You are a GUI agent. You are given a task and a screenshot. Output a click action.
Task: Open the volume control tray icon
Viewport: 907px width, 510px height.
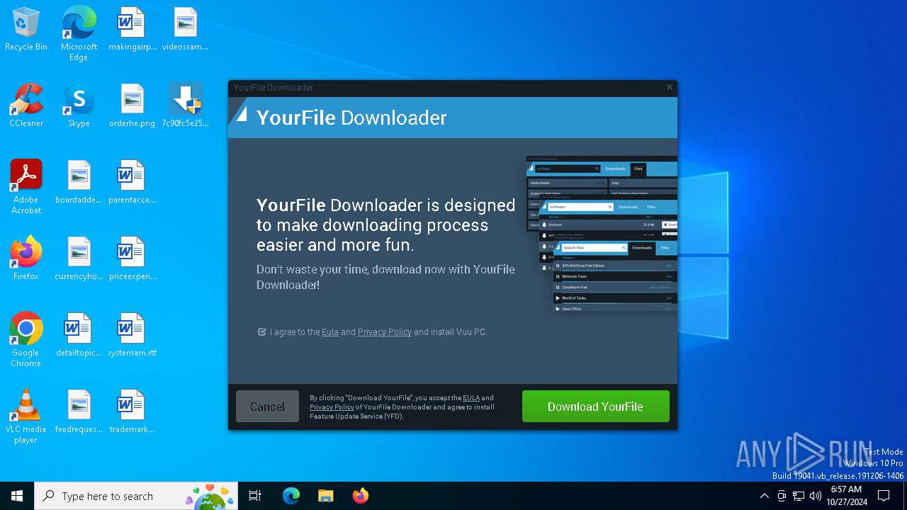click(816, 496)
